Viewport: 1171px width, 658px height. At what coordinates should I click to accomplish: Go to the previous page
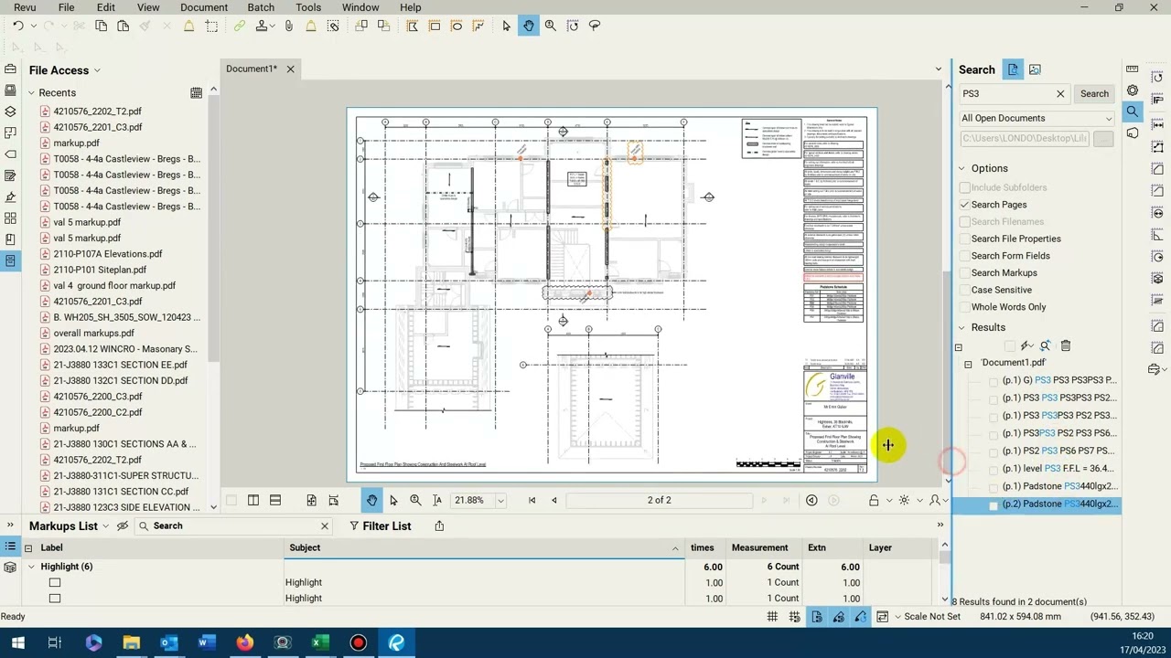click(x=554, y=500)
